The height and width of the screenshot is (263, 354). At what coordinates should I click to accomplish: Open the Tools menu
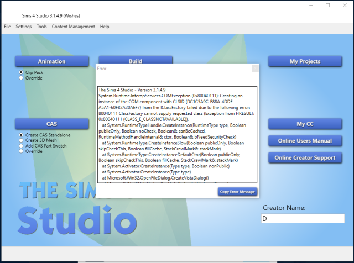(x=41, y=27)
